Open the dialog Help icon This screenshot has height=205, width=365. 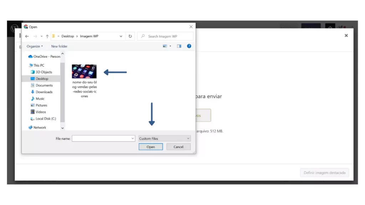click(189, 46)
